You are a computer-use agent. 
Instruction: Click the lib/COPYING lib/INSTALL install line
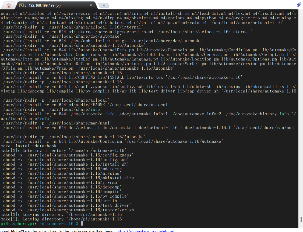point(123,77)
